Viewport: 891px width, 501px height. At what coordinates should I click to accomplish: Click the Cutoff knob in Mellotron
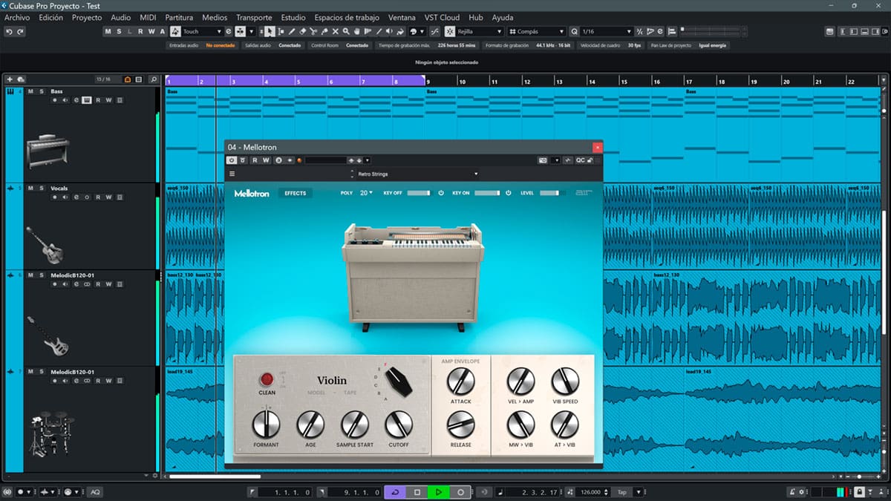tap(399, 425)
